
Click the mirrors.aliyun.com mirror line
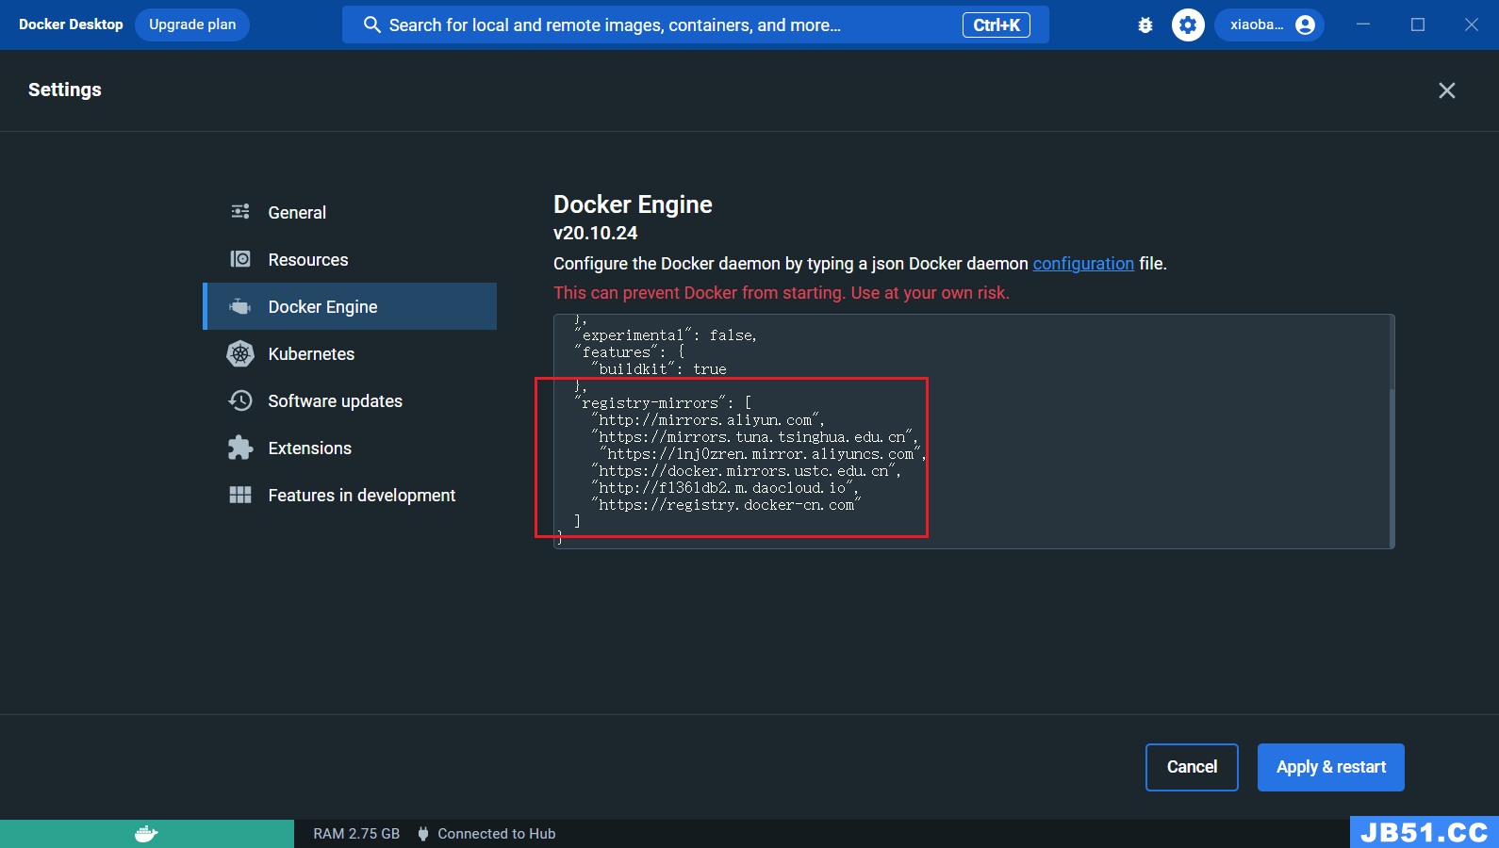coord(708,420)
